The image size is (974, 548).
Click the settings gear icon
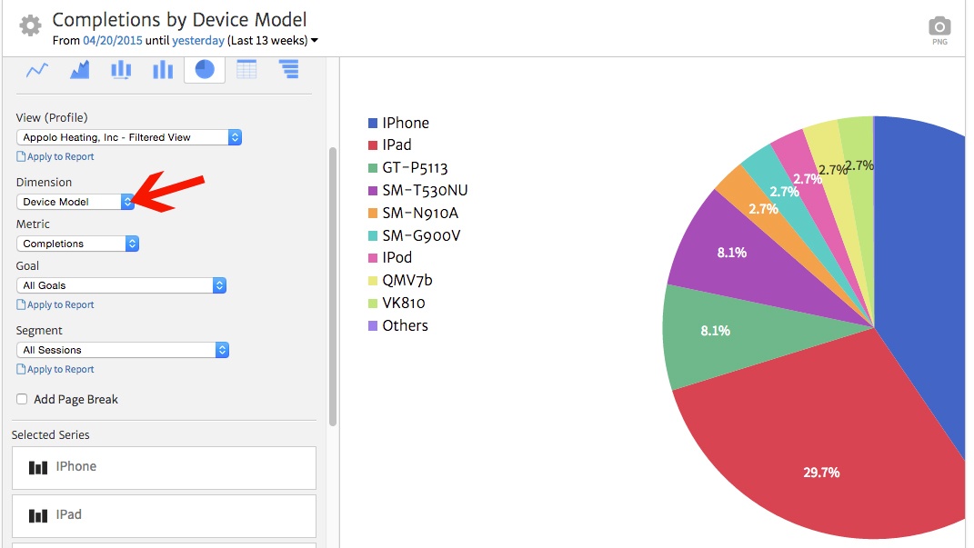point(30,26)
